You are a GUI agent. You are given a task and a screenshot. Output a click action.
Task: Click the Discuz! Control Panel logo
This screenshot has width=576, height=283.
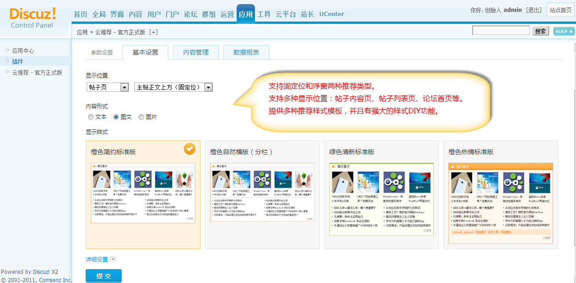(32, 17)
